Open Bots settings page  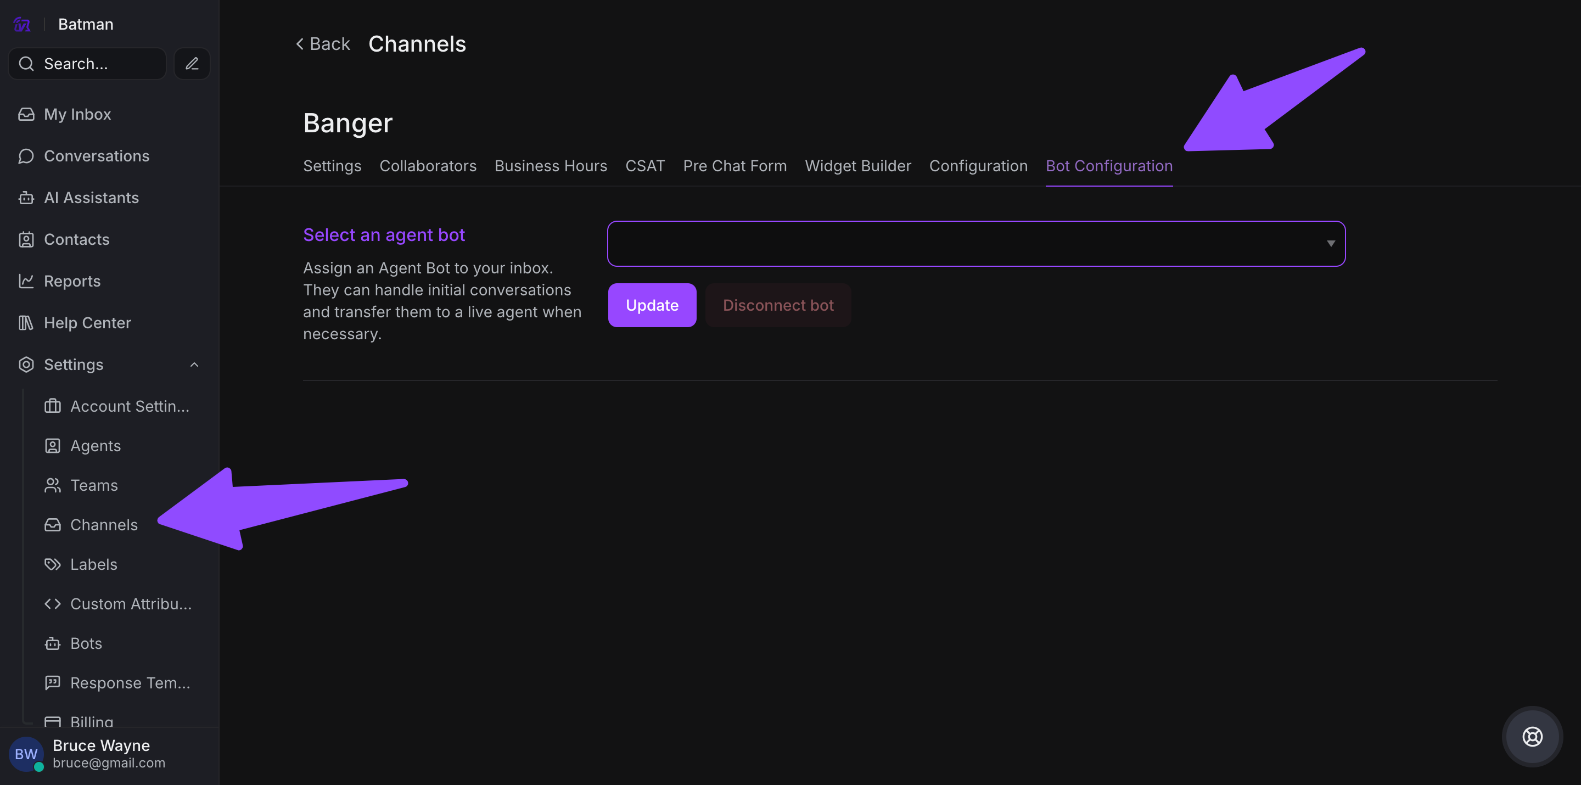point(86,643)
